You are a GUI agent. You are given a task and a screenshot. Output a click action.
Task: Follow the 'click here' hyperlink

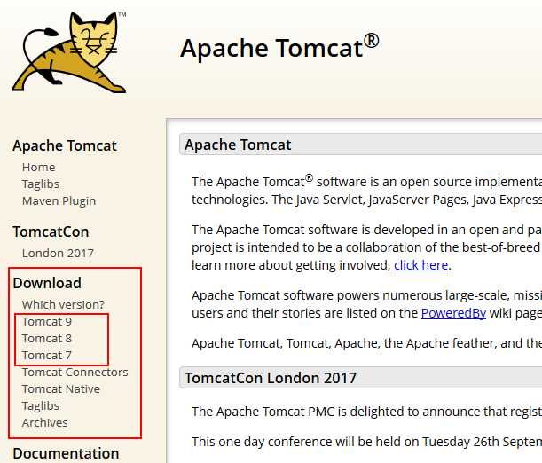[421, 265]
